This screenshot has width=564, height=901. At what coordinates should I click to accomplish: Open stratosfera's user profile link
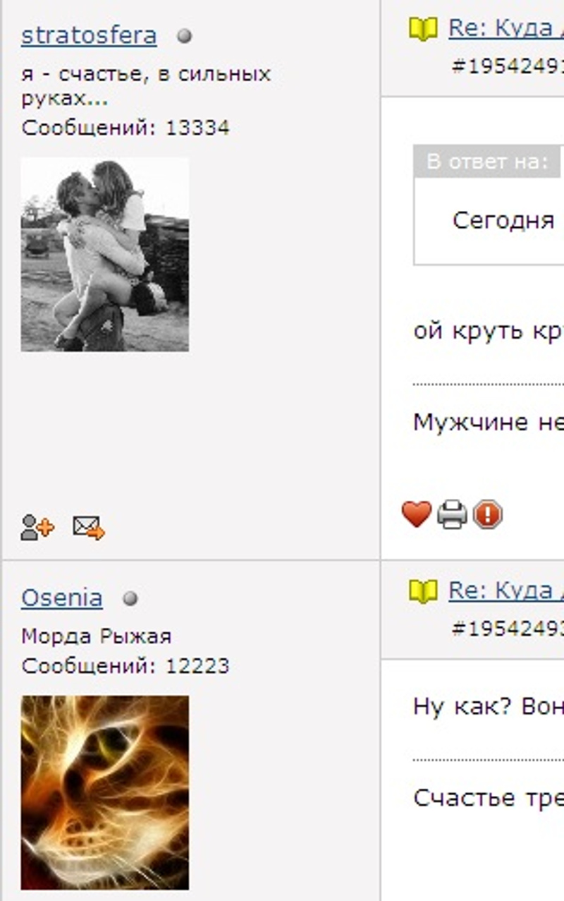(89, 35)
